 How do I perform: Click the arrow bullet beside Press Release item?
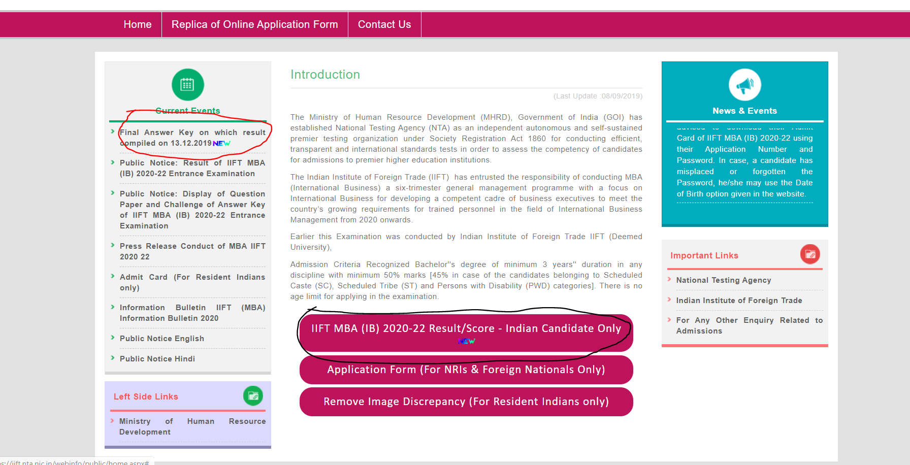pos(113,245)
